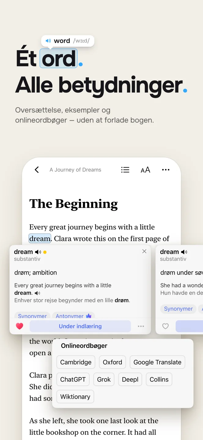The width and height of the screenshot is (203, 440).
Task: Open Google Translate lookup
Action: pyautogui.click(x=157, y=362)
